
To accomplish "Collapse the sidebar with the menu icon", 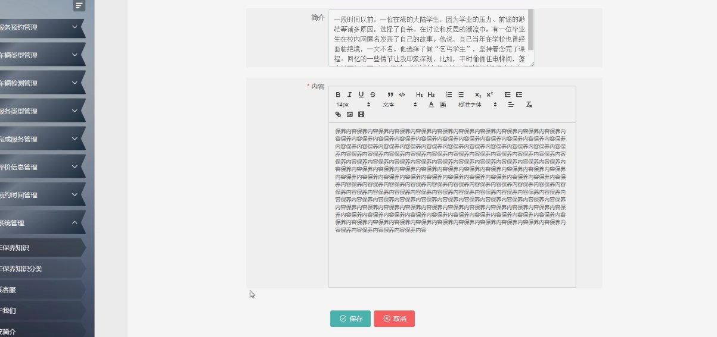I will pyautogui.click(x=79, y=6).
